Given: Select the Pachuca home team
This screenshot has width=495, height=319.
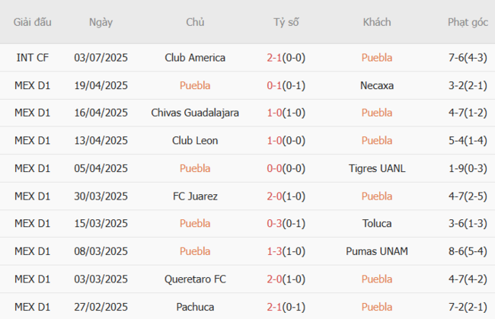Looking at the screenshot, I should (195, 306).
